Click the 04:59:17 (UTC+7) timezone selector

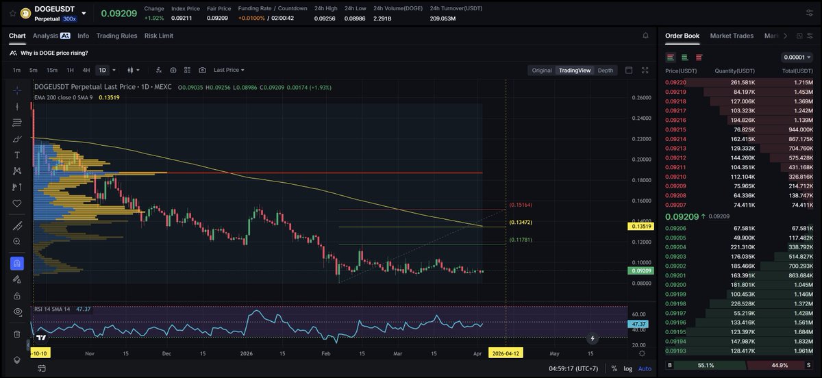point(573,368)
